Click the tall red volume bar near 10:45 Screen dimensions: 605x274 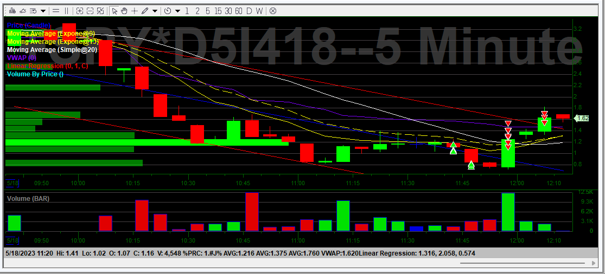coord(252,212)
